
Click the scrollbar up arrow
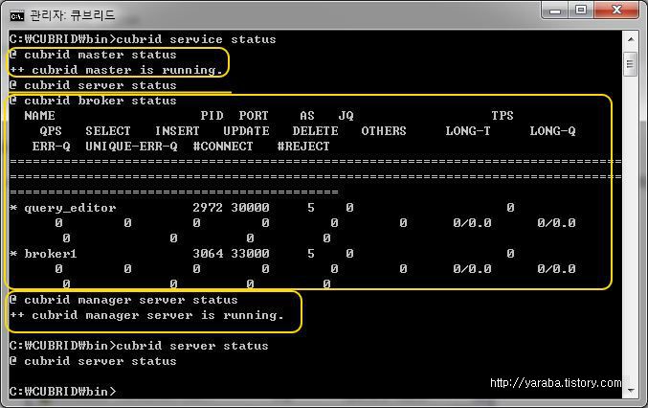coord(631,39)
